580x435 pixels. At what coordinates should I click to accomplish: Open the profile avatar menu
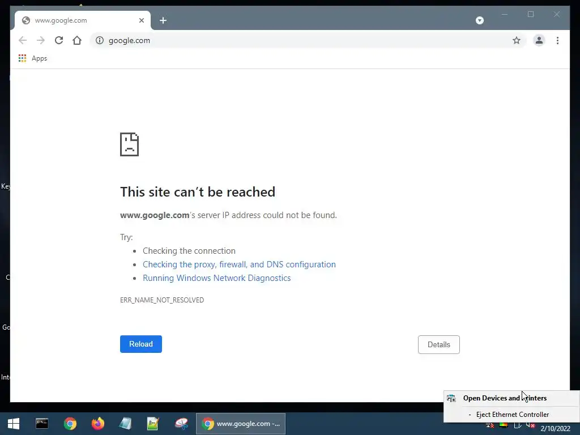pos(539,40)
